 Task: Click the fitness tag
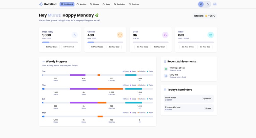point(208,108)
